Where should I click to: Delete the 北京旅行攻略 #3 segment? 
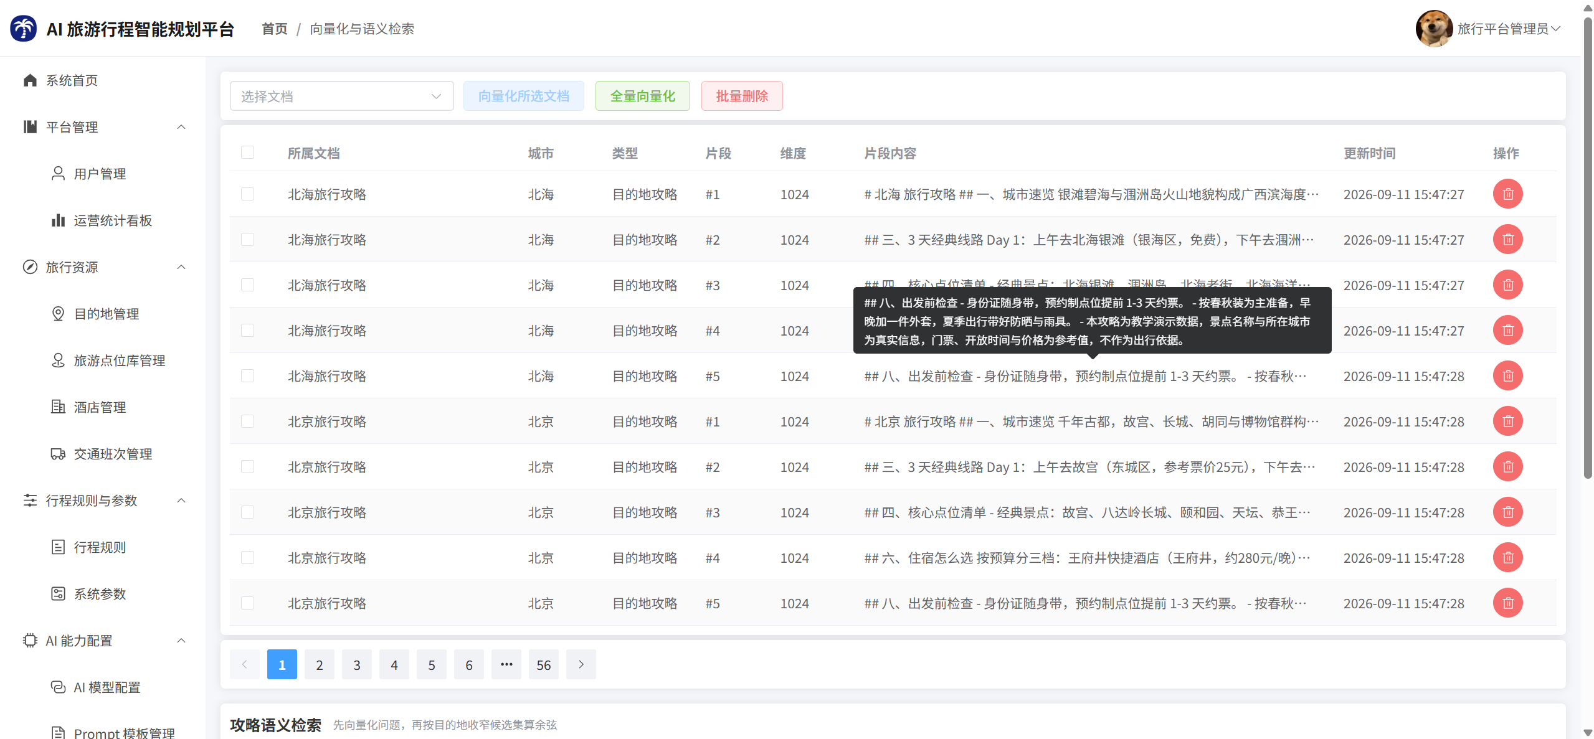click(1507, 512)
